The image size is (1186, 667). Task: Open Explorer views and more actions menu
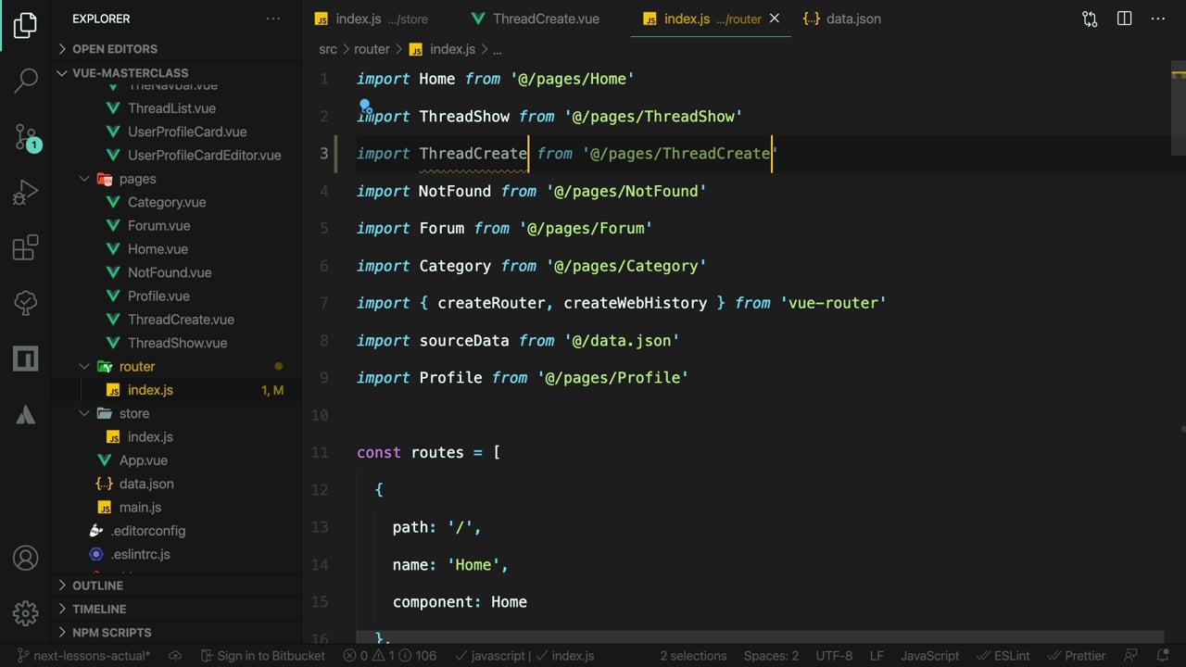[273, 19]
